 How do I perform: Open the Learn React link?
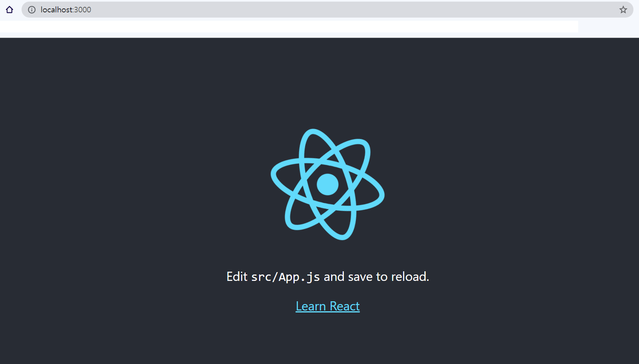327,306
